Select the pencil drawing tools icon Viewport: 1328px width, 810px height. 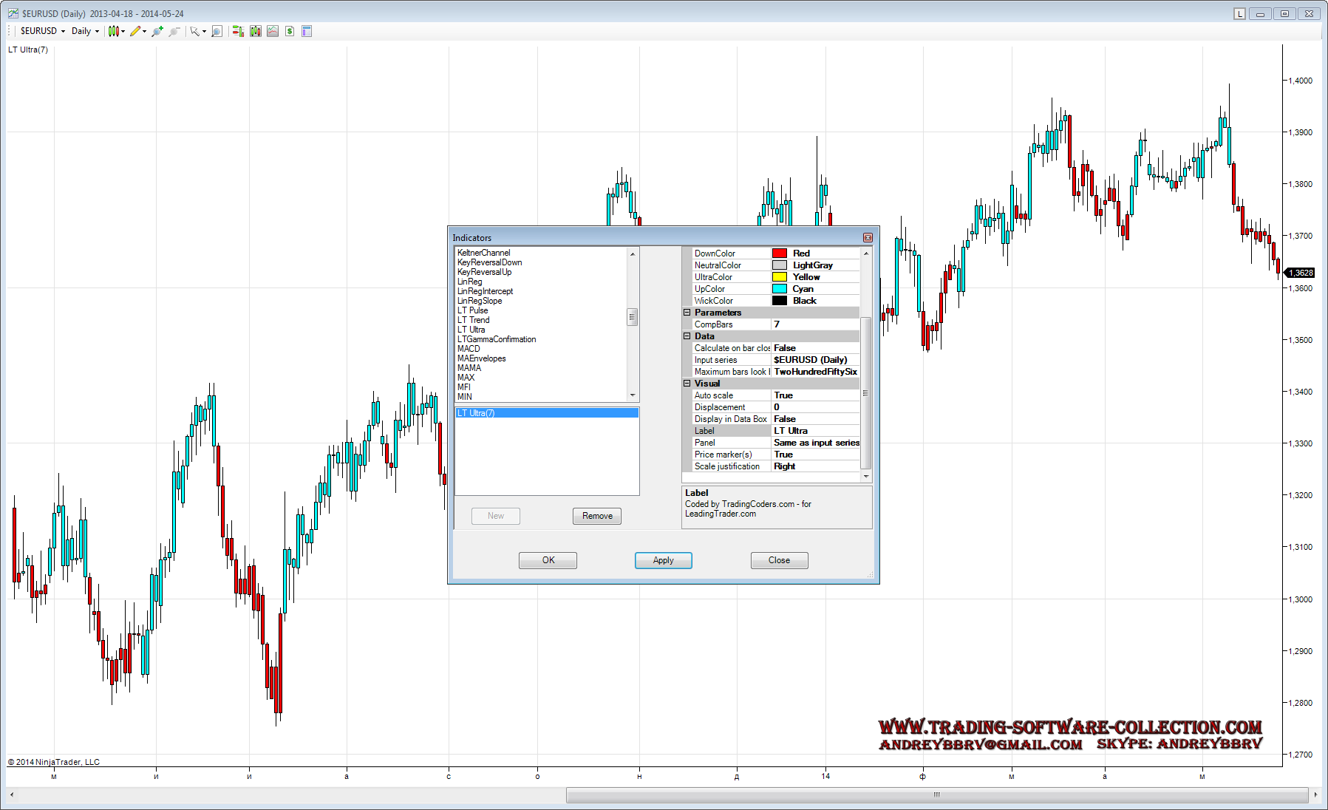(x=135, y=31)
